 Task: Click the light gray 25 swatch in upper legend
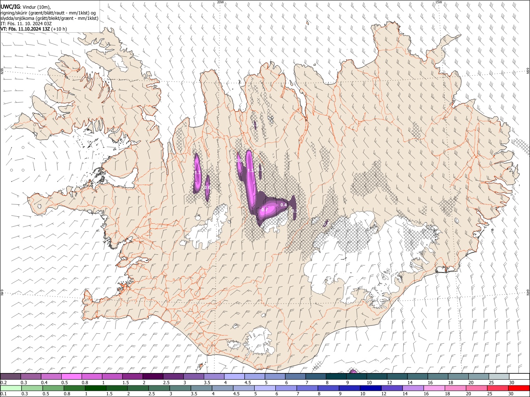tap(499, 377)
